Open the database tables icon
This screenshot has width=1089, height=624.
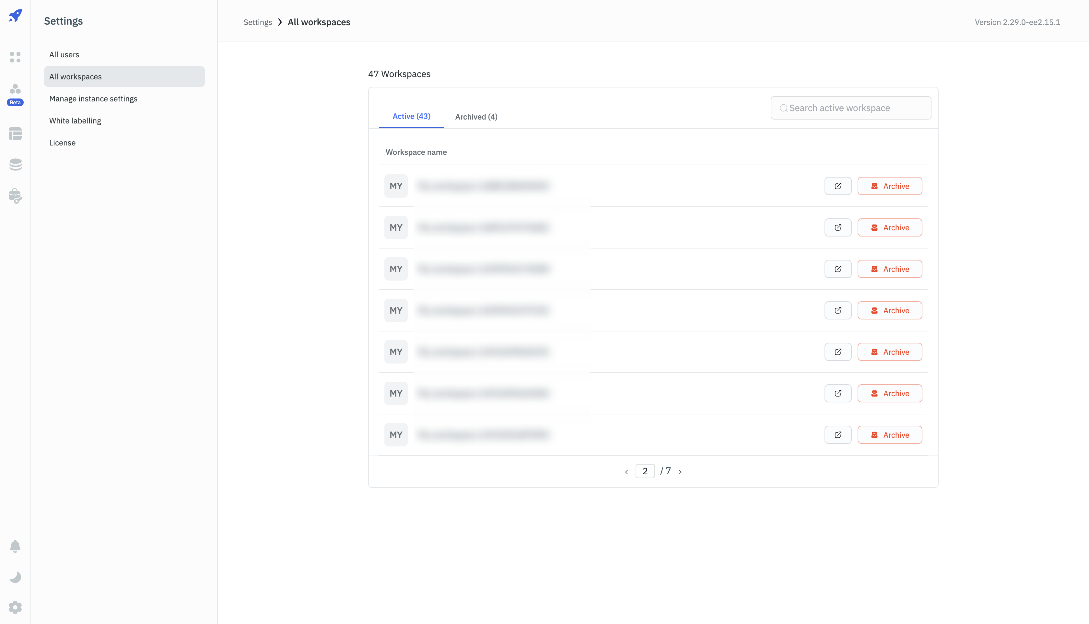pos(16,134)
